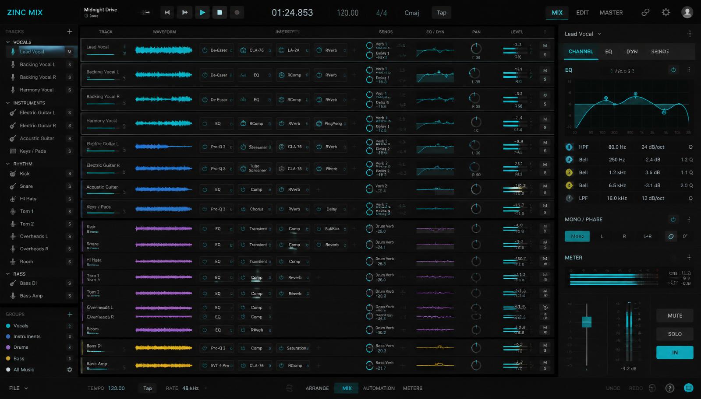Click the channel fader handle
This screenshot has width=701, height=399.
coord(587,322)
